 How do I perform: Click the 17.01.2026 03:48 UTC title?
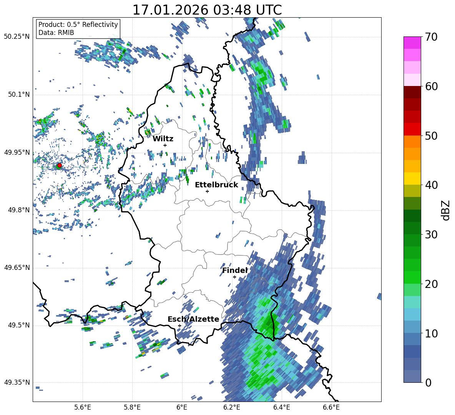tap(207, 10)
